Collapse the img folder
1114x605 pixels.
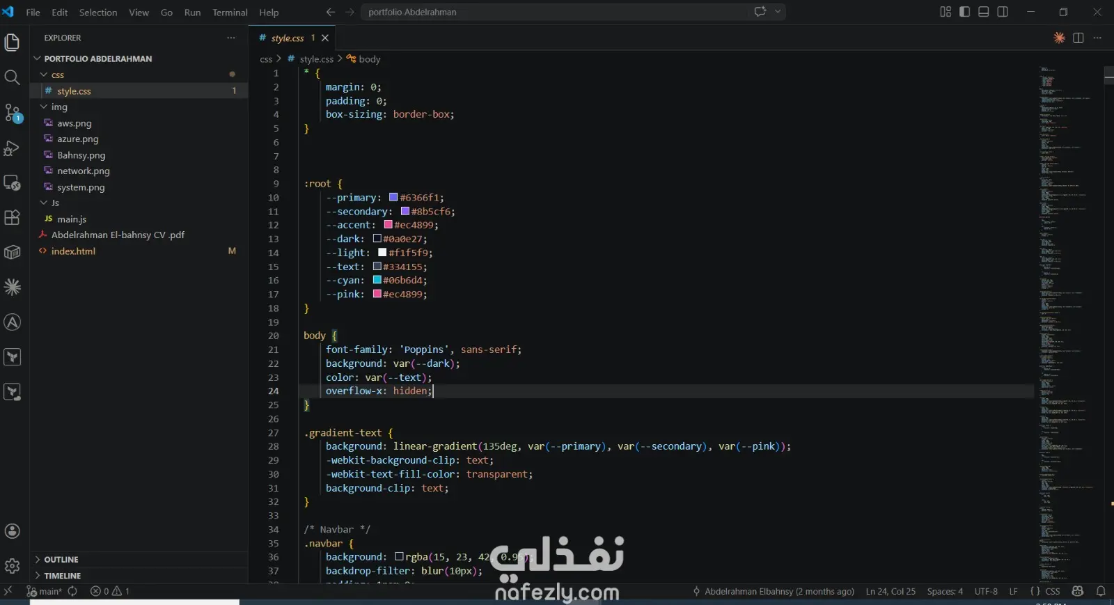44,107
